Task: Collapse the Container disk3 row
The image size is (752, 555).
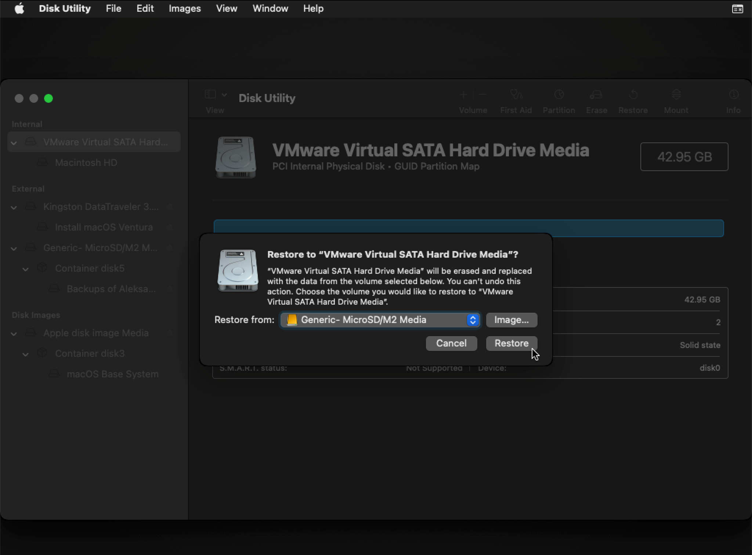Action: [25, 354]
